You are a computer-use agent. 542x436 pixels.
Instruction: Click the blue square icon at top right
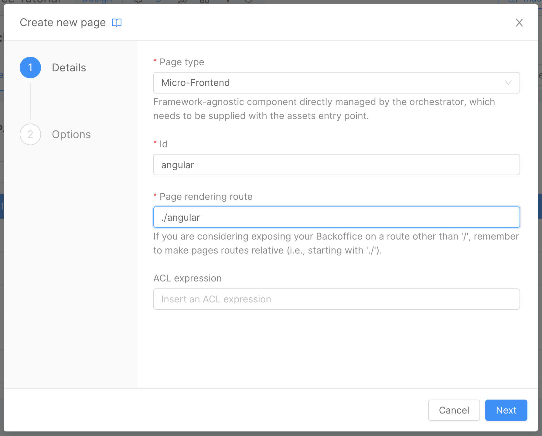(513, 1)
